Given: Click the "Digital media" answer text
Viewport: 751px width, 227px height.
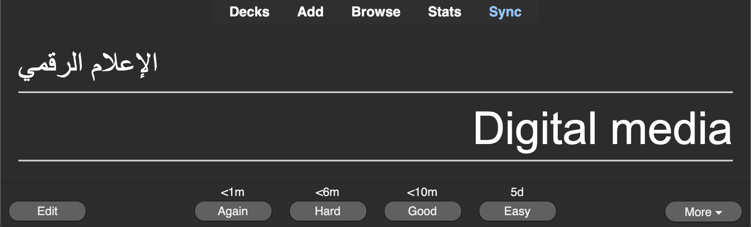Looking at the screenshot, I should pyautogui.click(x=602, y=129).
